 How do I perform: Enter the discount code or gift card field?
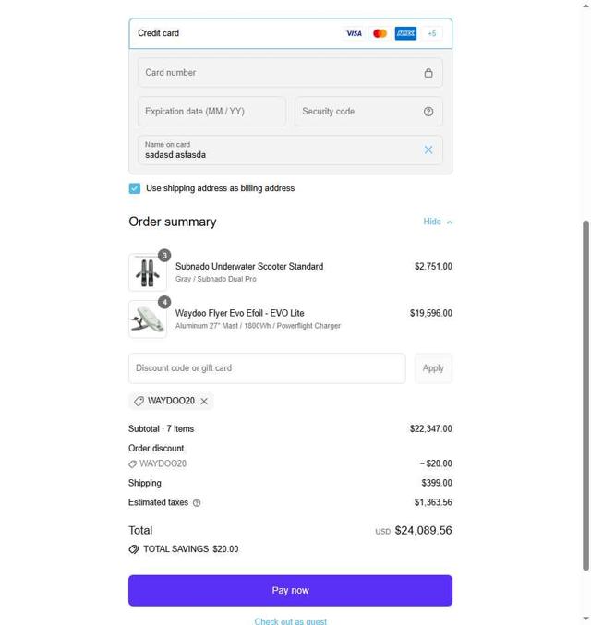pos(267,368)
